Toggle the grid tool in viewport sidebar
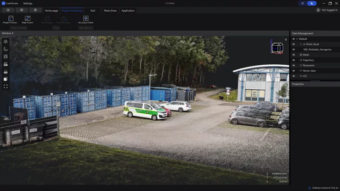The image size is (340, 191). [6, 56]
